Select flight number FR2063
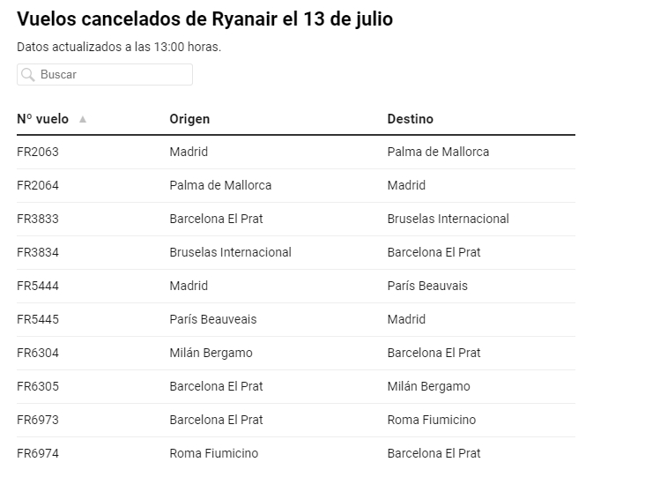Image resolution: width=645 pixels, height=477 pixels. coord(38,152)
